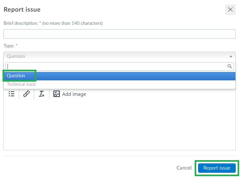Click the magnifier search icon
Viewport: 242px width, 184px height.
point(229,66)
